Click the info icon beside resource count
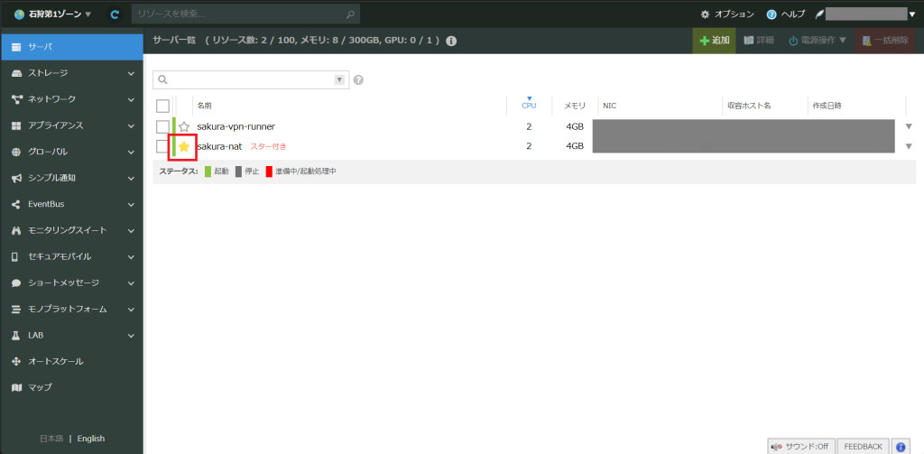924x454 pixels. [451, 42]
